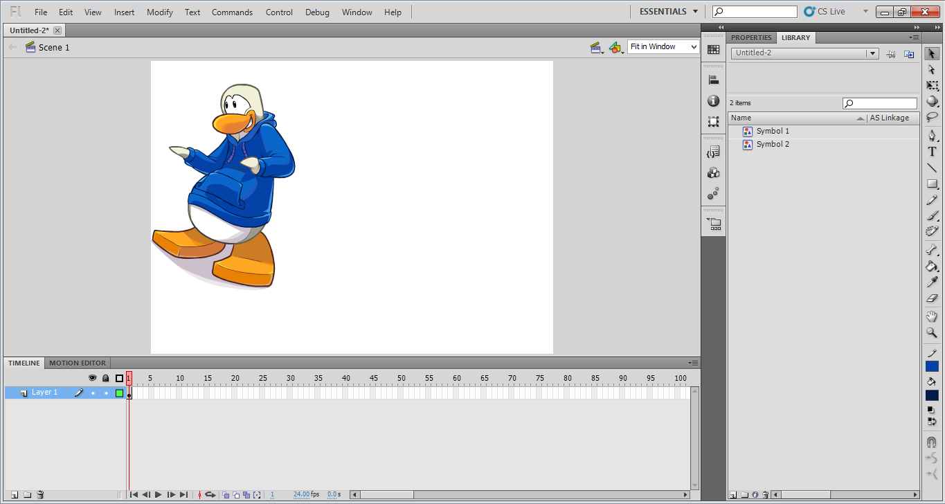
Task: Toggle visibility dot for Layer 1
Action: [93, 393]
